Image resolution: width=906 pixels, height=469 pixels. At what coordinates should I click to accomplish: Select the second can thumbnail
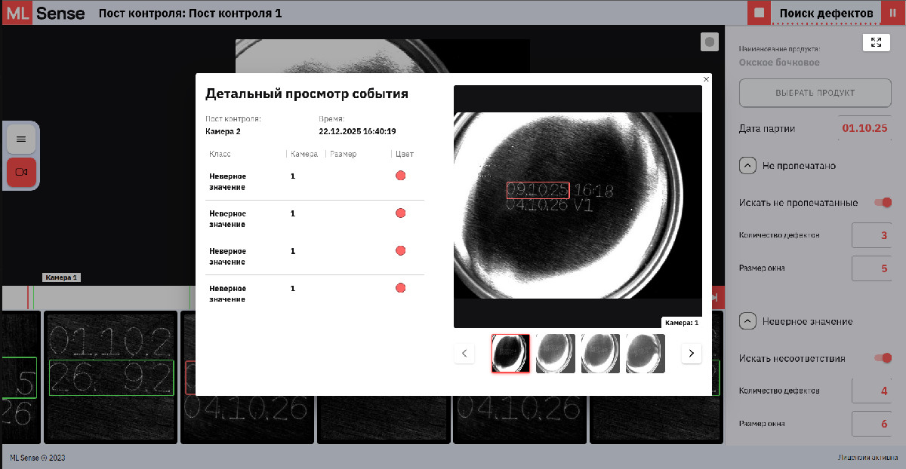pos(556,354)
